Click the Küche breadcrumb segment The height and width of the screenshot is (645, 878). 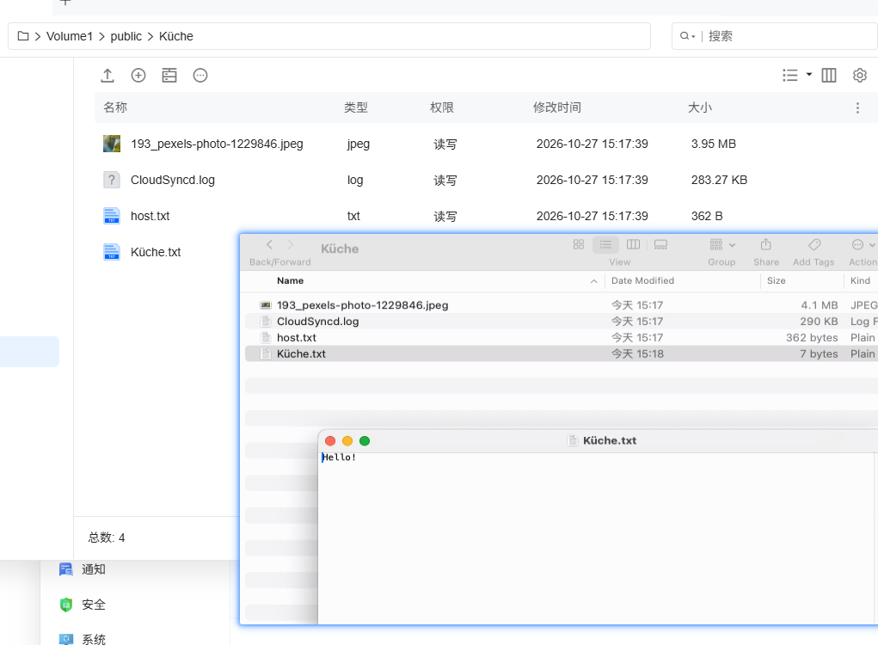(x=175, y=36)
